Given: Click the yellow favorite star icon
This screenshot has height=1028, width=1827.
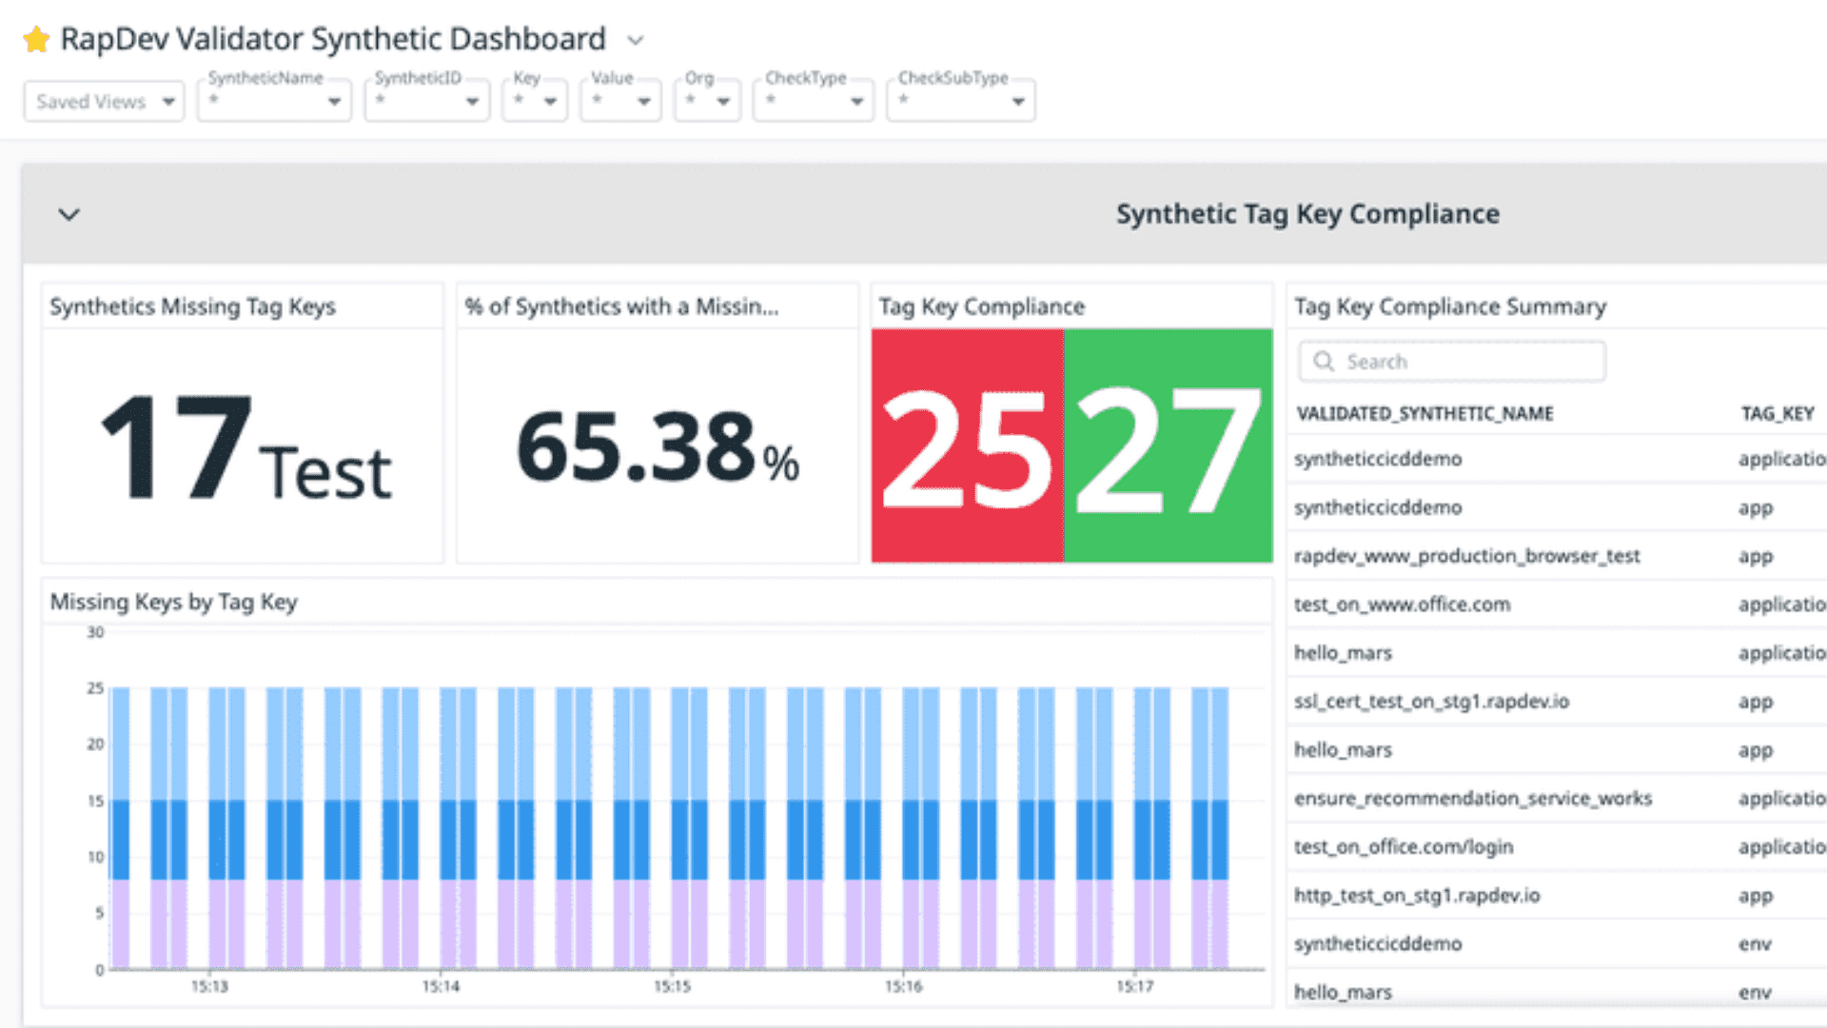Looking at the screenshot, I should [x=36, y=40].
